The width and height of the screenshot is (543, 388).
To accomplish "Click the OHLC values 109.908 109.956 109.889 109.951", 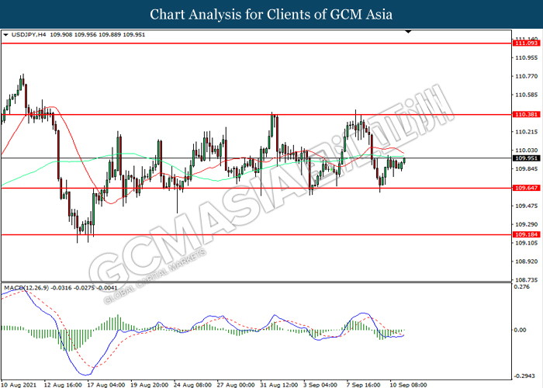I will point(98,35).
